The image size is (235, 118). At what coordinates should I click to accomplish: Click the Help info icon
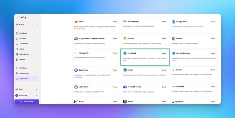coord(17,89)
